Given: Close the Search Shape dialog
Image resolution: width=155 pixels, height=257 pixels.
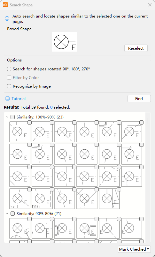Looking at the screenshot, I should pos(150,5).
